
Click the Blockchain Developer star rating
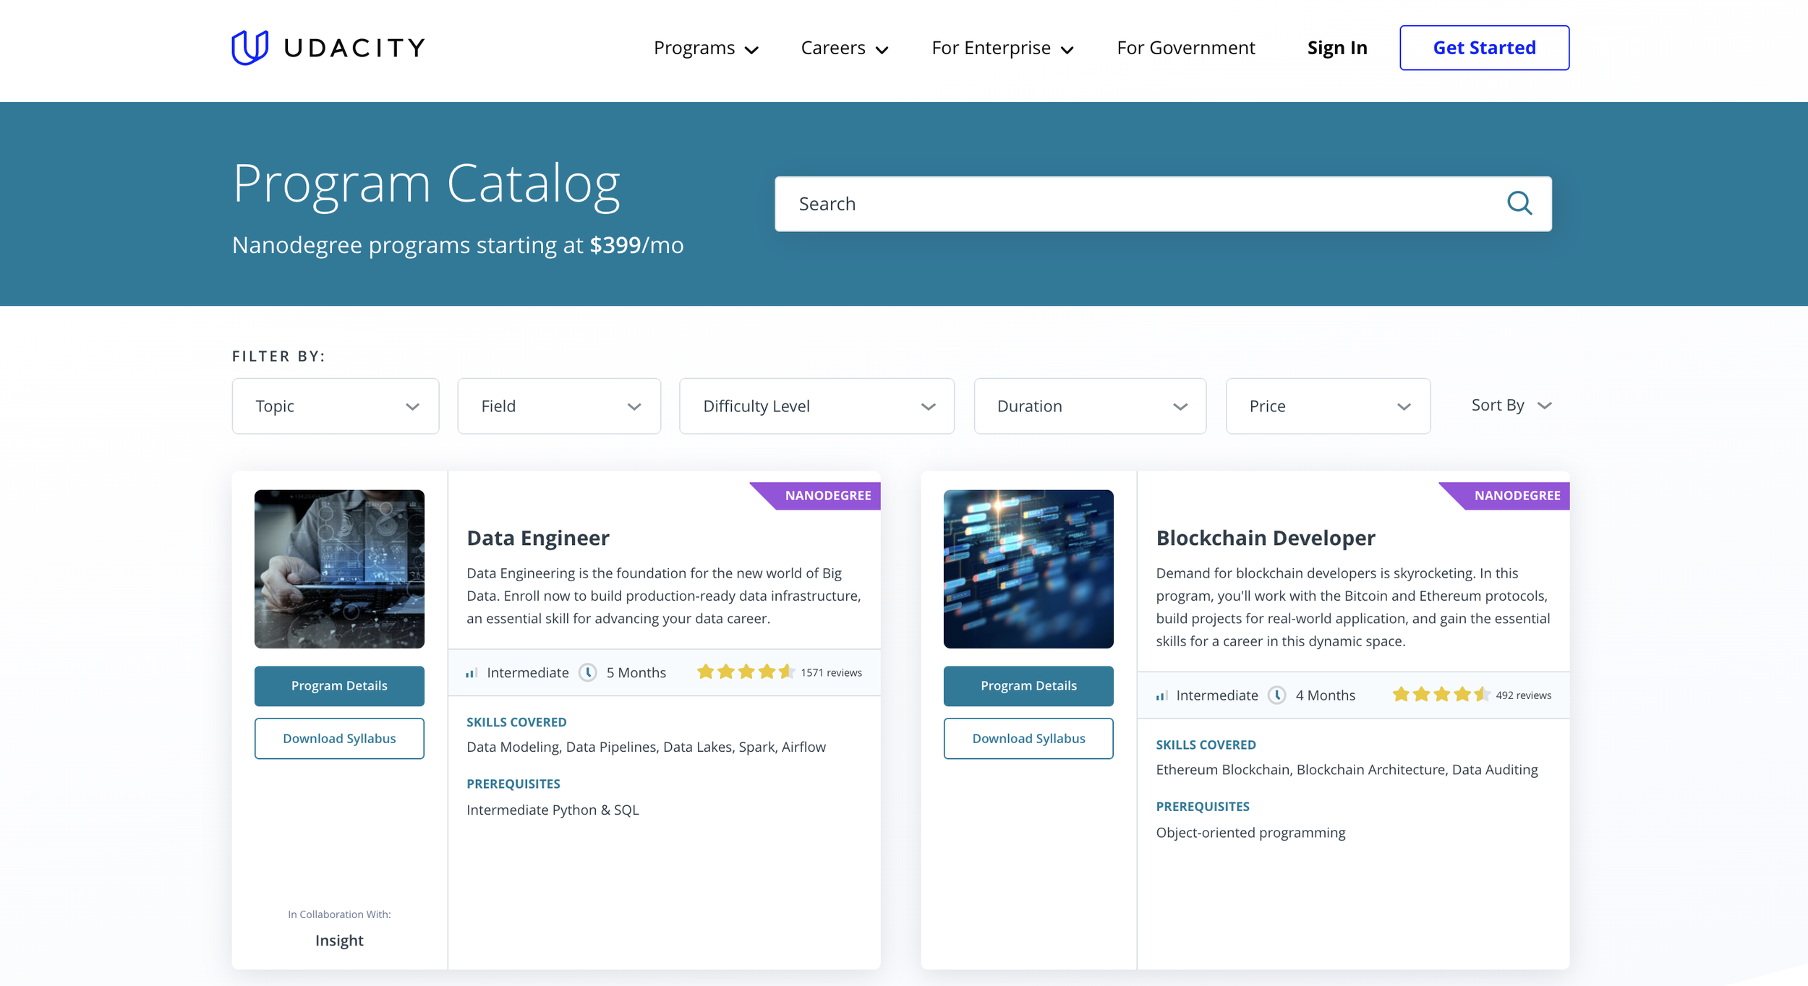pyautogui.click(x=1441, y=695)
